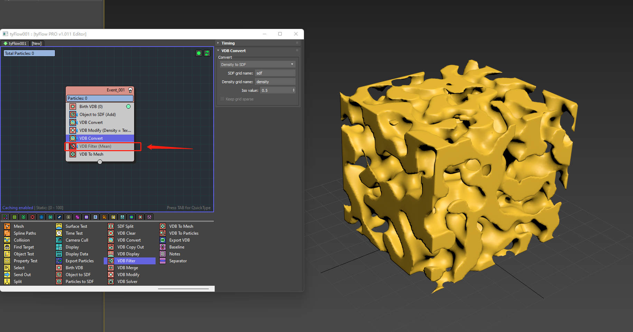The image size is (633, 332).
Task: Select the Export VDB operator icon
Action: click(162, 240)
